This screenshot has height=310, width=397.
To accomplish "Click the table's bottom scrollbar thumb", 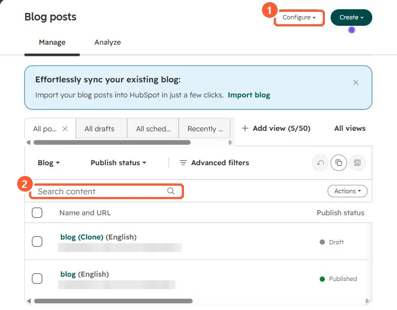I will tap(113, 301).
